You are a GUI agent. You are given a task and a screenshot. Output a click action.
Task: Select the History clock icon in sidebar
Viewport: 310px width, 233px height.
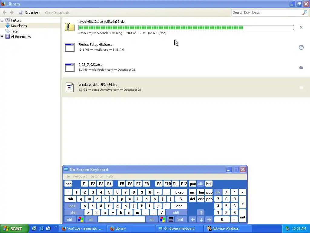click(8, 20)
